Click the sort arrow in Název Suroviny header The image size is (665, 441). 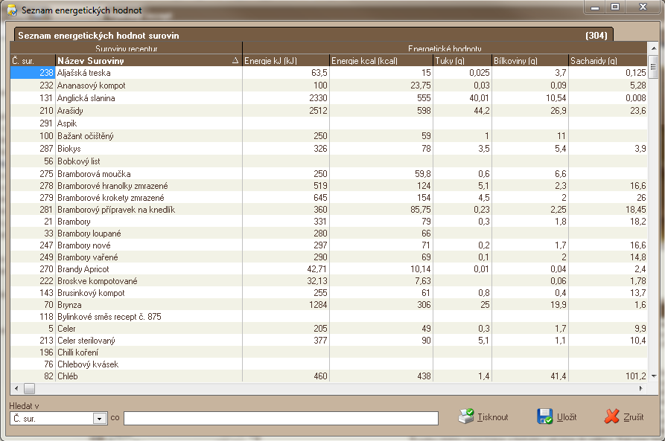click(235, 61)
